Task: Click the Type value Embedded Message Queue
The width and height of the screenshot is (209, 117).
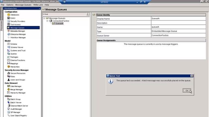Action: (x=164, y=31)
